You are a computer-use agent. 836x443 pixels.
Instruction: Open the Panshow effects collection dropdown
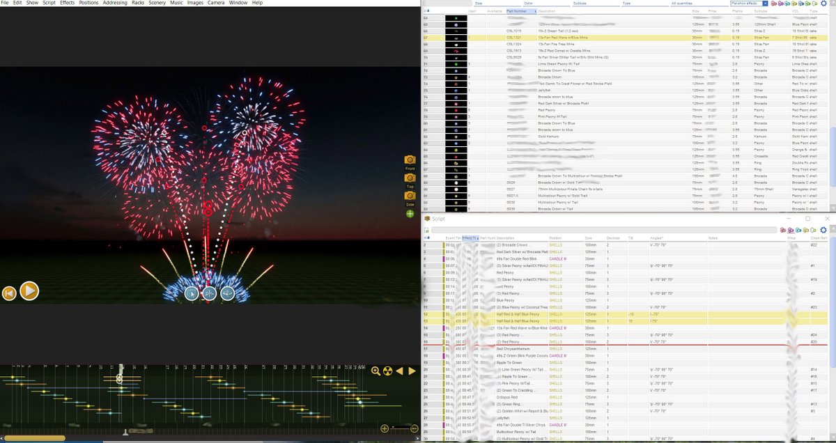click(x=749, y=3)
